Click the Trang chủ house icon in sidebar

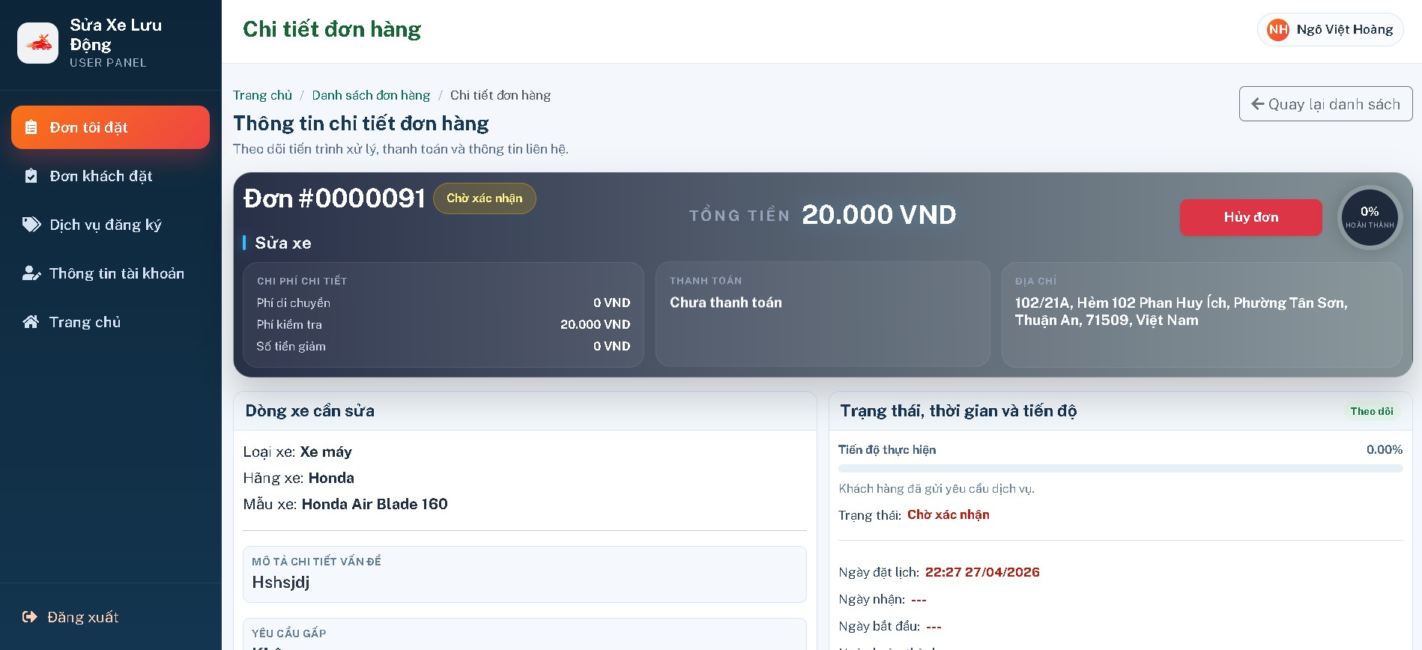coord(31,322)
